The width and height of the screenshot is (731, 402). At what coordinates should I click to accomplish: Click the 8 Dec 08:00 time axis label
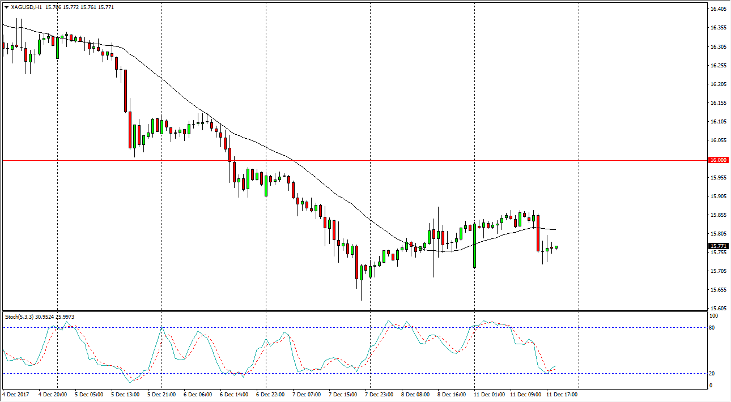pos(415,395)
